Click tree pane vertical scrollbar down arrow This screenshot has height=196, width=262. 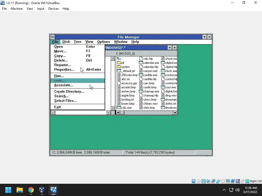pos(113,108)
